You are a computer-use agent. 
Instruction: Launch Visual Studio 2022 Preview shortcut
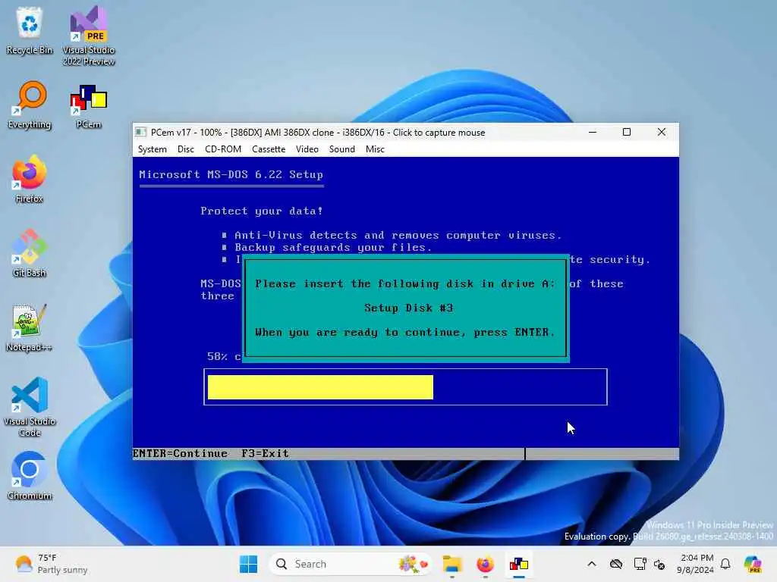click(89, 36)
